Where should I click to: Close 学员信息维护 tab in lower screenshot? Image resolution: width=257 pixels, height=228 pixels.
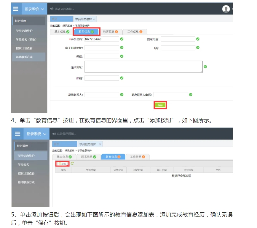(x=100, y=144)
